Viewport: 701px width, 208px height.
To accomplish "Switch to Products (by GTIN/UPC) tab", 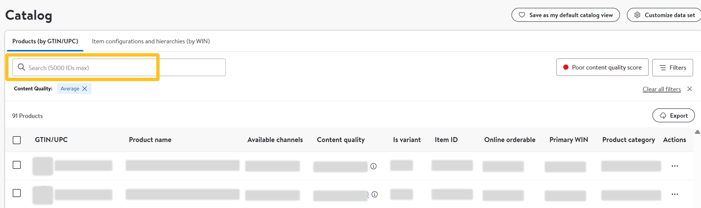I will [45, 41].
